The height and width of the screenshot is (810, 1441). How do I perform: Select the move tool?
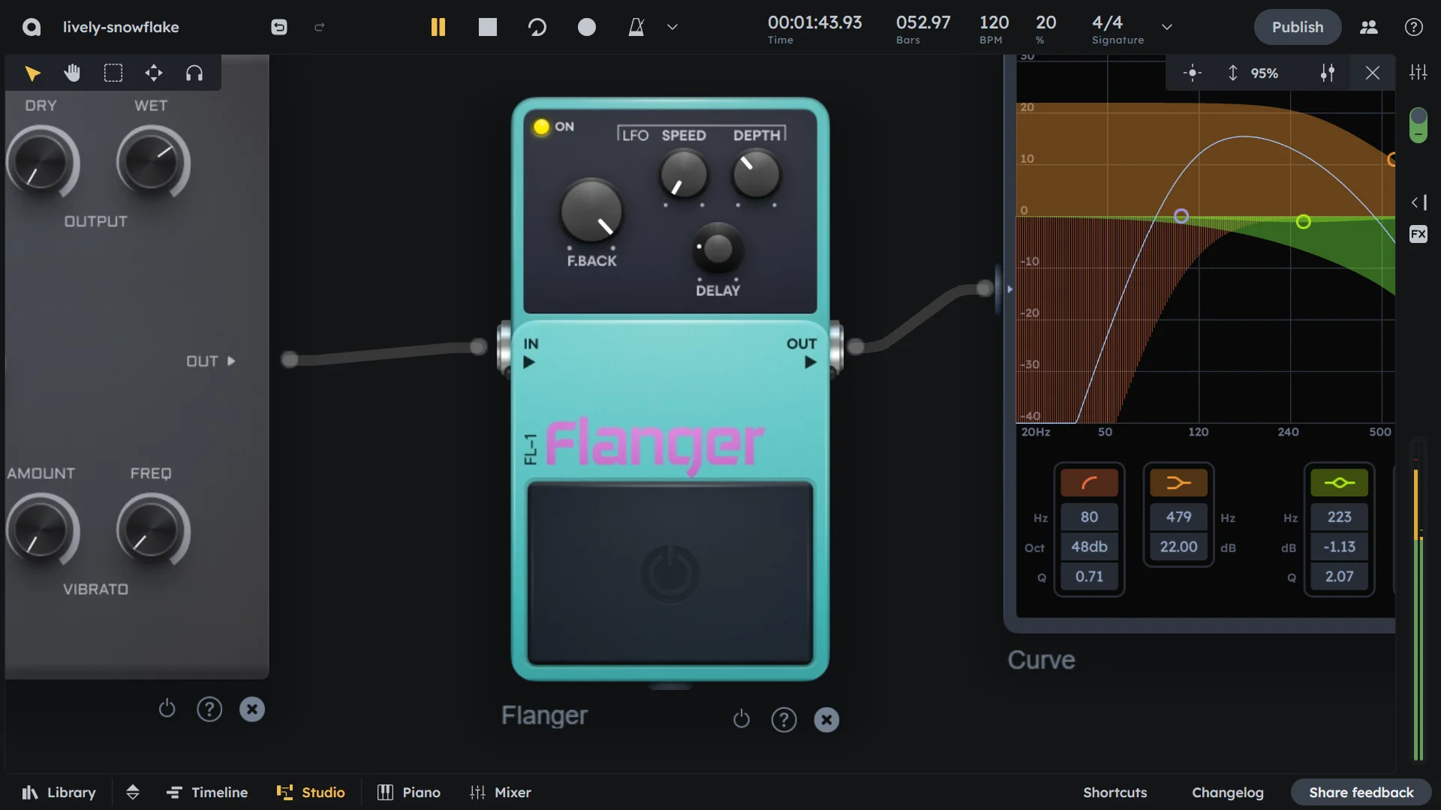pyautogui.click(x=153, y=73)
